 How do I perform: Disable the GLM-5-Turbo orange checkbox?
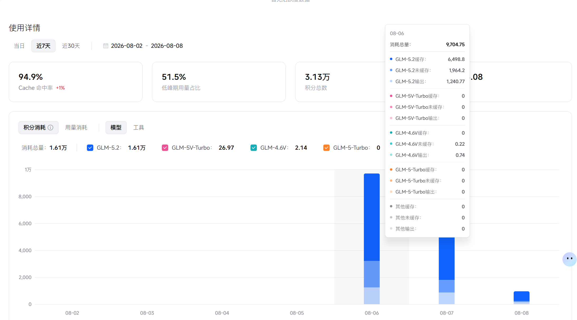pyautogui.click(x=326, y=148)
